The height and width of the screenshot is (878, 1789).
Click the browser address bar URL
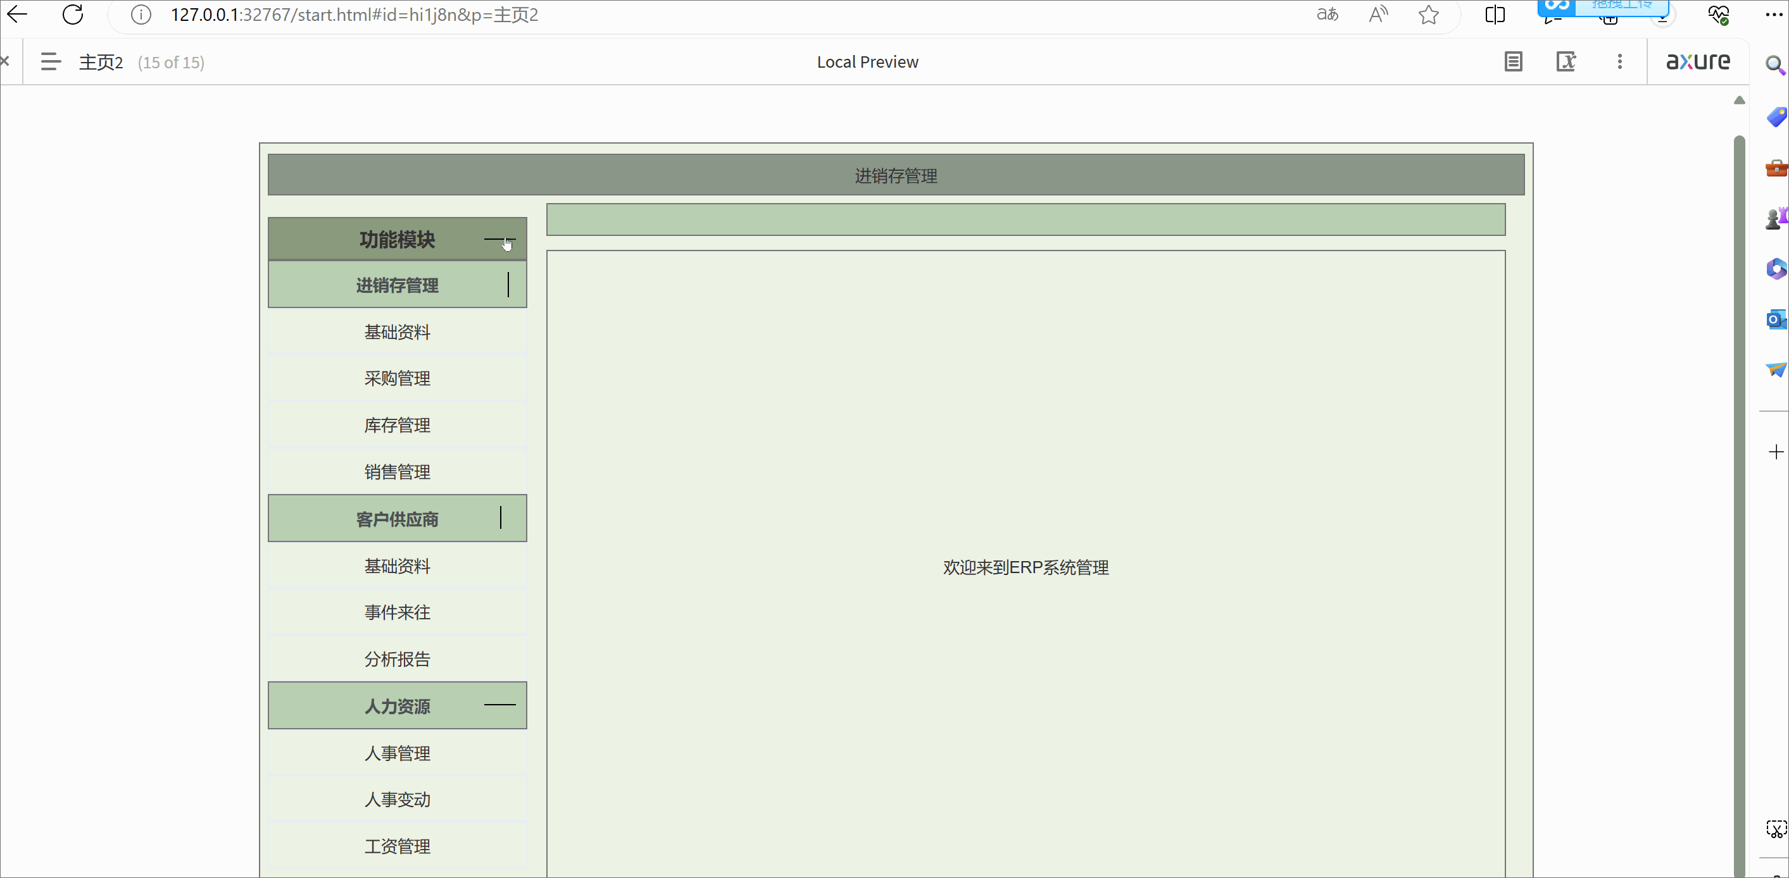point(354,15)
